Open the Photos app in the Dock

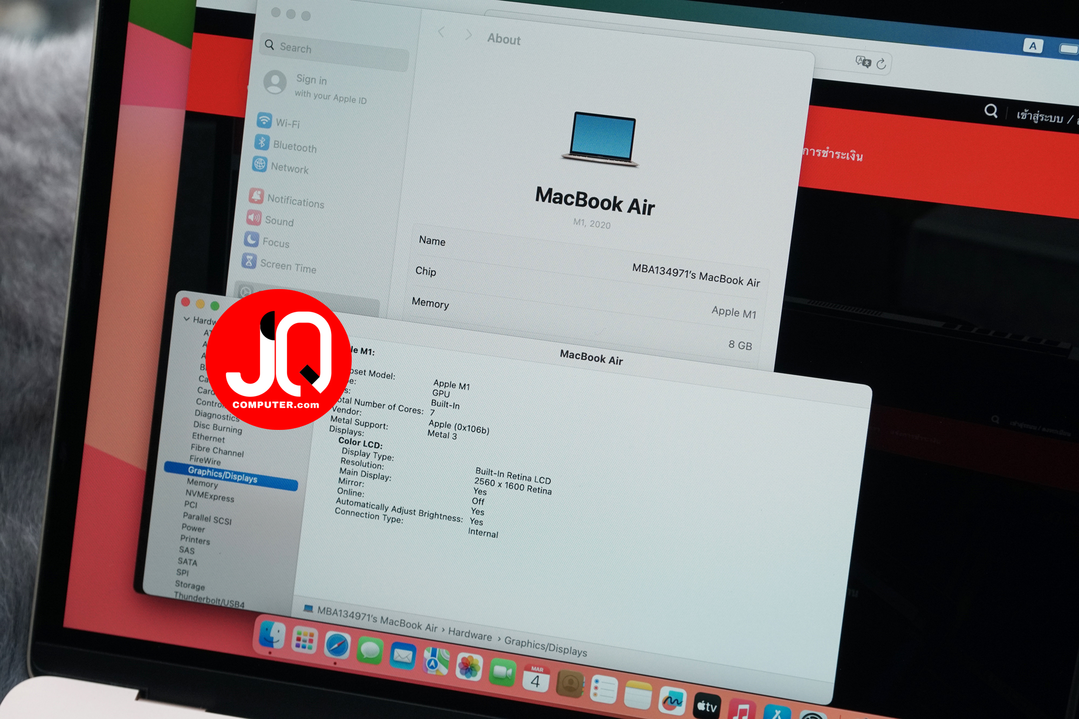click(x=469, y=667)
